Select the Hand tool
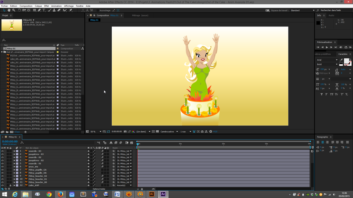The height and width of the screenshot is (198, 353). 9,10
